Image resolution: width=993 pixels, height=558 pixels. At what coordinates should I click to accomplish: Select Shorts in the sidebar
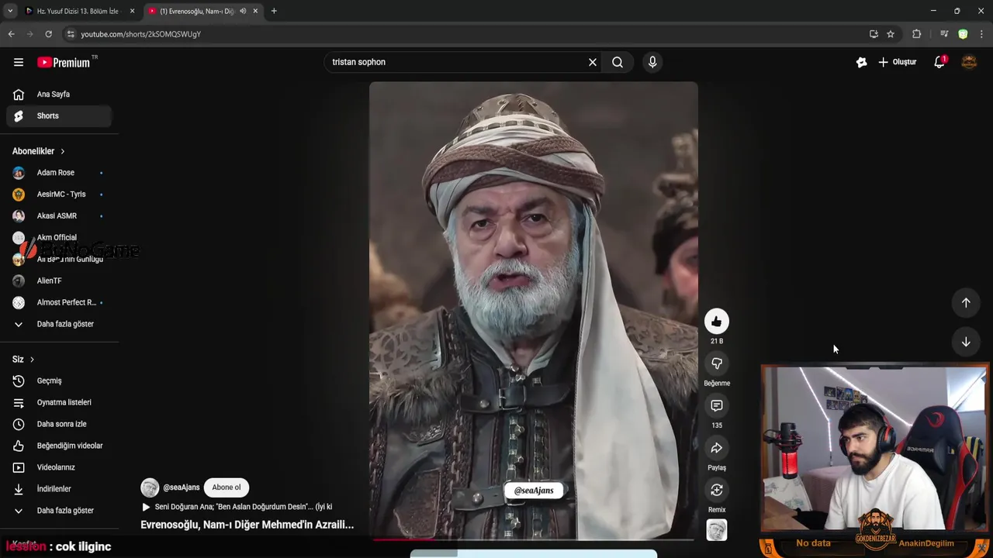(x=59, y=116)
